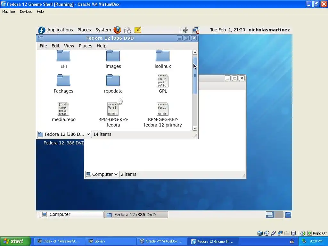Open the Edit menu in file browser
The image size is (328, 246).
[55, 46]
